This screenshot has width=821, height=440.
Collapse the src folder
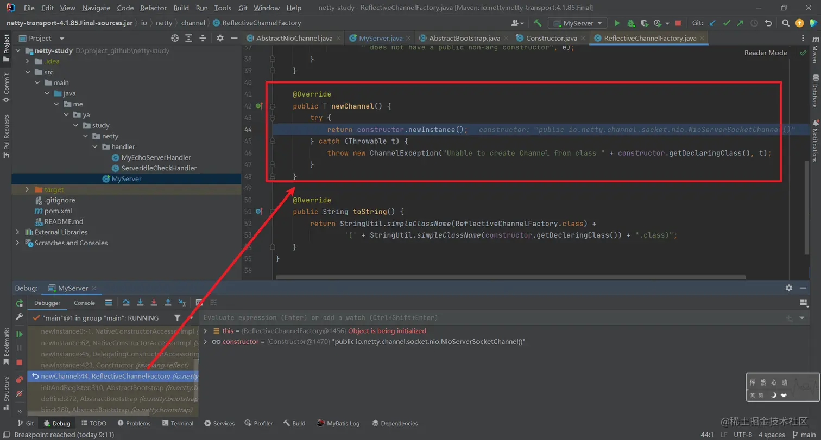click(x=27, y=72)
